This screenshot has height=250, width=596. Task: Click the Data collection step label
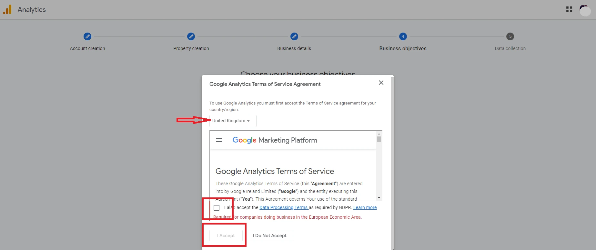[510, 48]
